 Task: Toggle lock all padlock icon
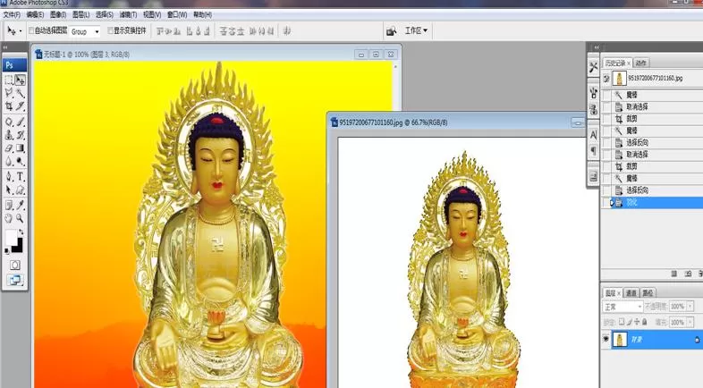point(644,322)
